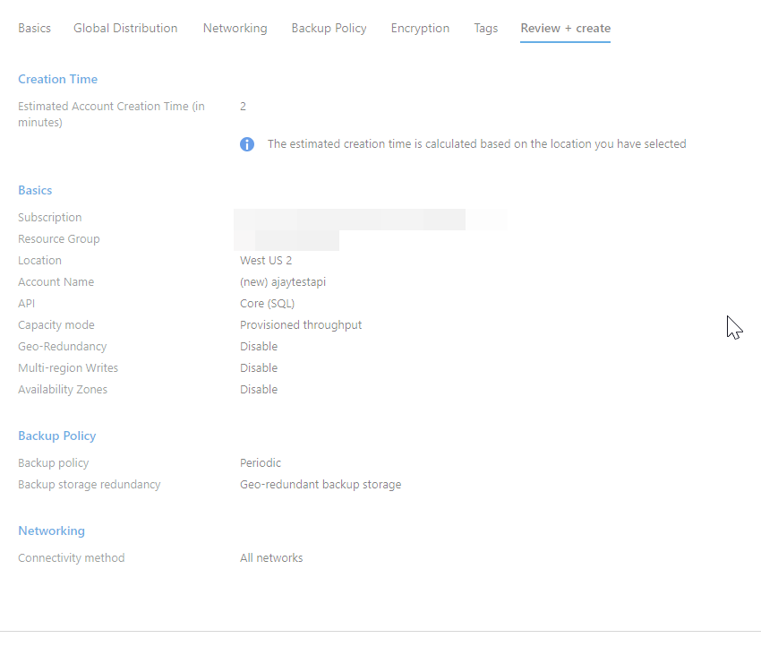Click the Resource Group label
761x647 pixels.
pos(59,239)
